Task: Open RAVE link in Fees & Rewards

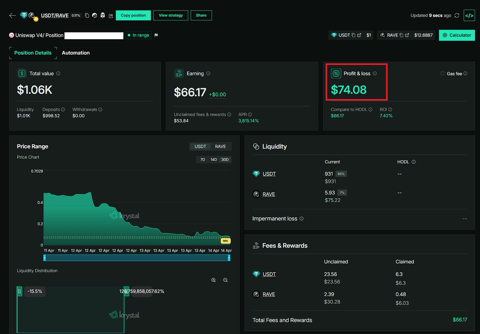Action: pos(269,294)
